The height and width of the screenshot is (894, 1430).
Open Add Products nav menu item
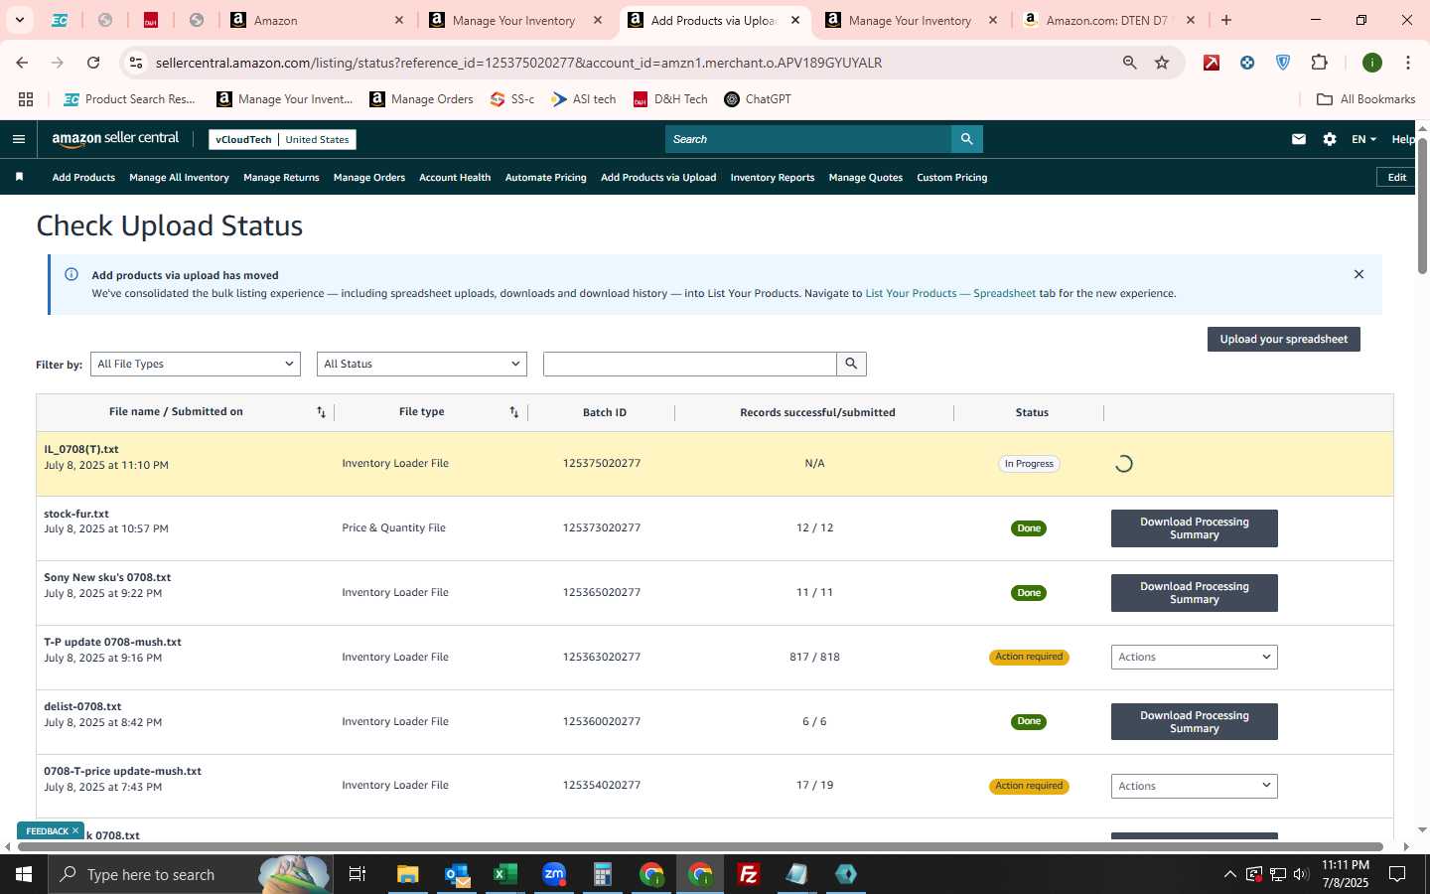pyautogui.click(x=83, y=178)
